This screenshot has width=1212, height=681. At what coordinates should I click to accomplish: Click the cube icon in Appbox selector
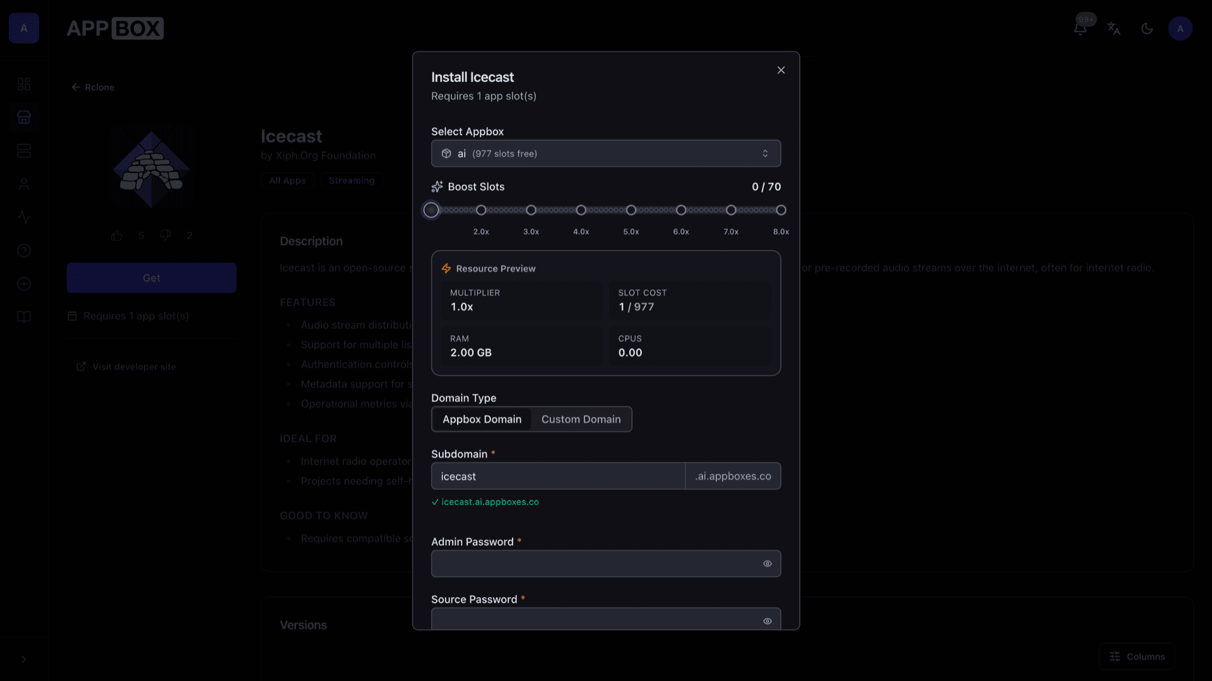(446, 153)
